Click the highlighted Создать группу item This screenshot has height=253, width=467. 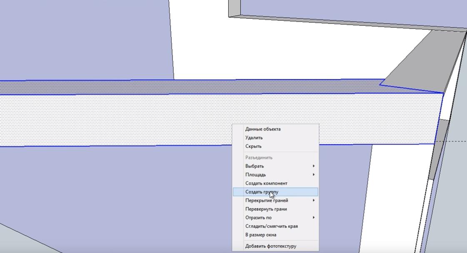pos(262,192)
